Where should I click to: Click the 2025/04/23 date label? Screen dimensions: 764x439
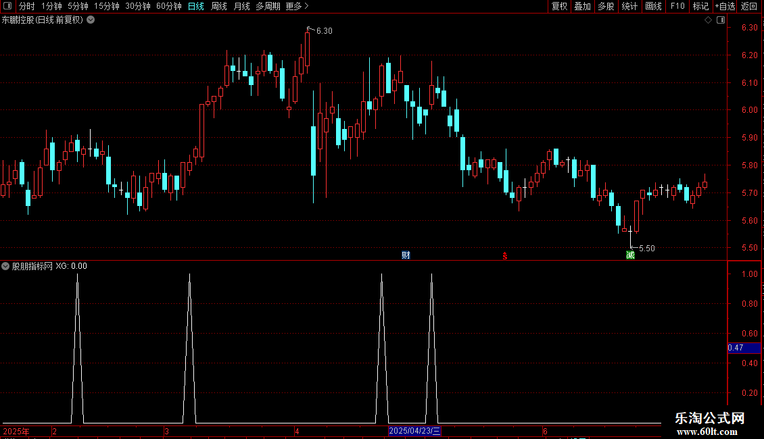tap(414, 431)
